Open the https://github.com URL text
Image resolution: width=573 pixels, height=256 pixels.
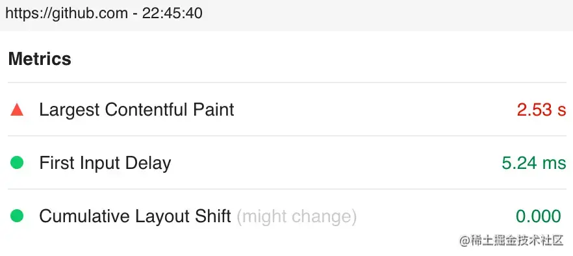[x=66, y=14]
